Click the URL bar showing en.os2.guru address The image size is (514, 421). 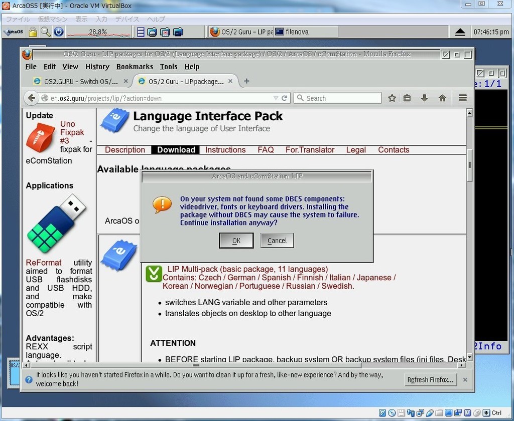point(160,98)
